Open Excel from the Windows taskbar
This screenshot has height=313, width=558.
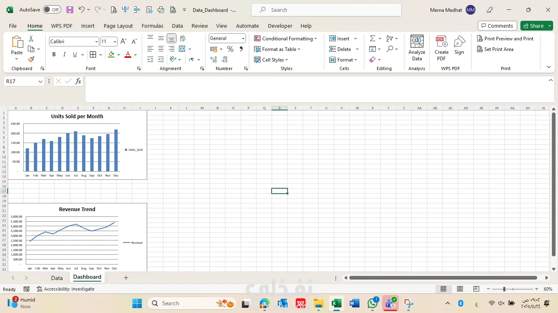coord(336,303)
